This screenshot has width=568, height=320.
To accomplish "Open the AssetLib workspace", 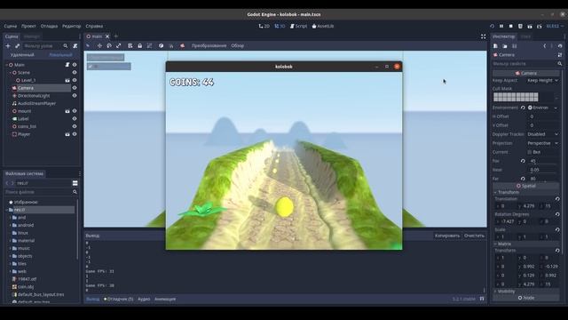I will pyautogui.click(x=323, y=26).
